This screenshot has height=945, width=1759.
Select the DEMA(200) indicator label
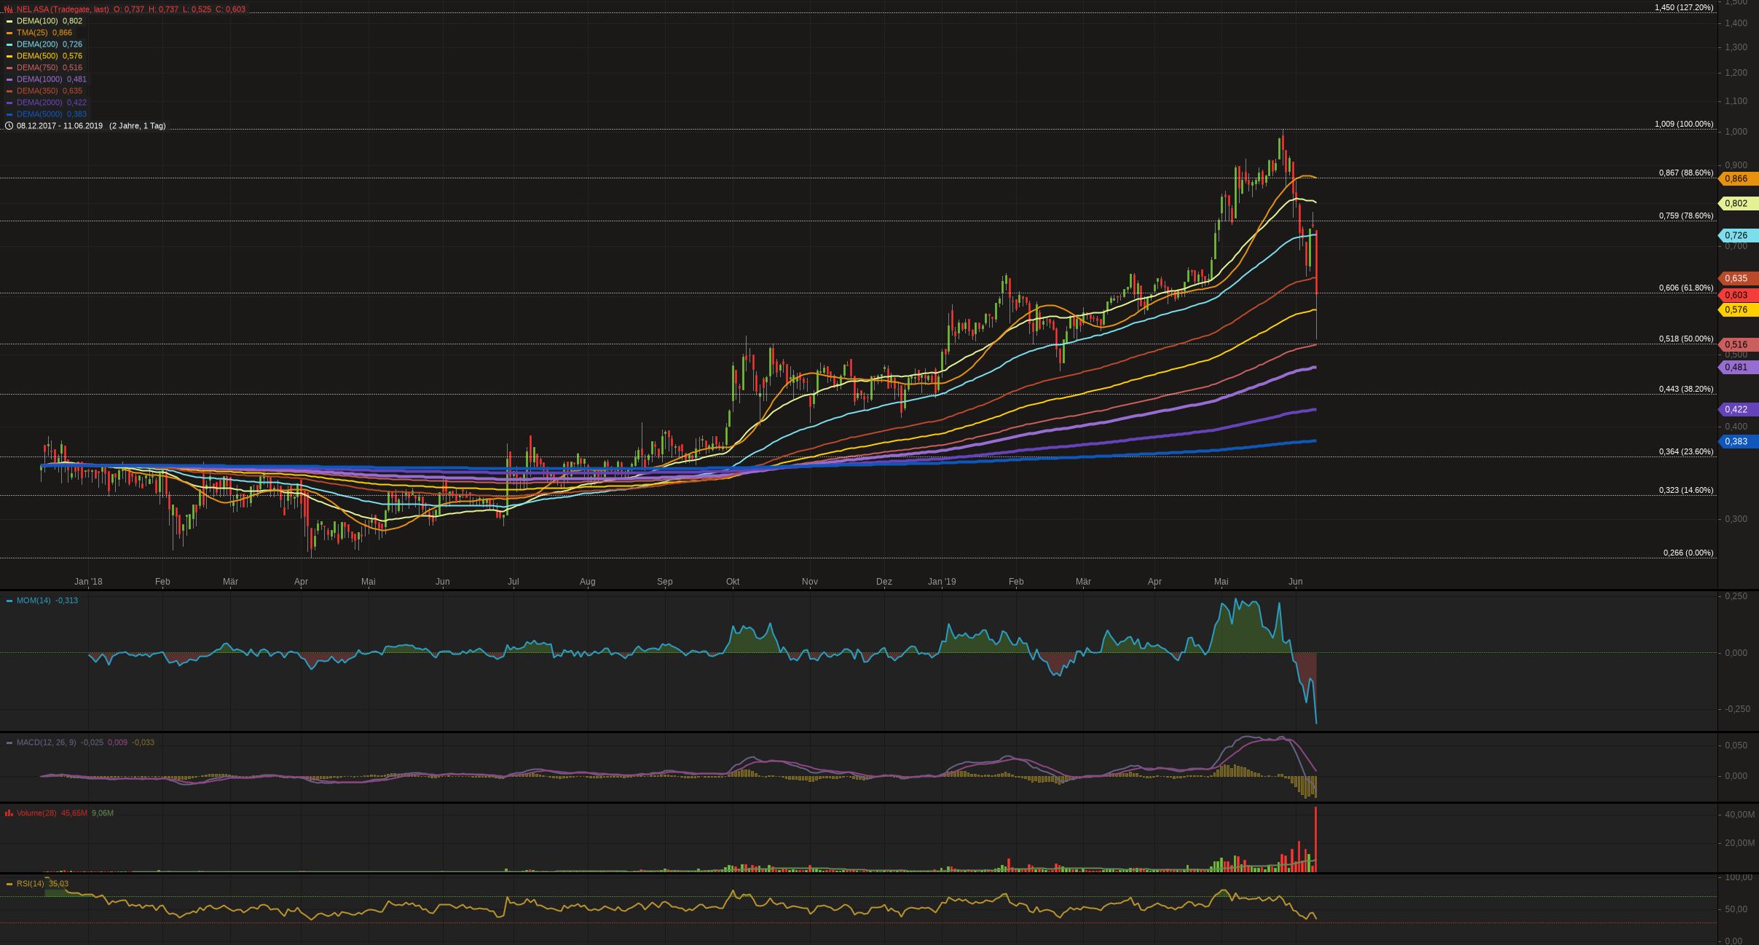tap(37, 44)
